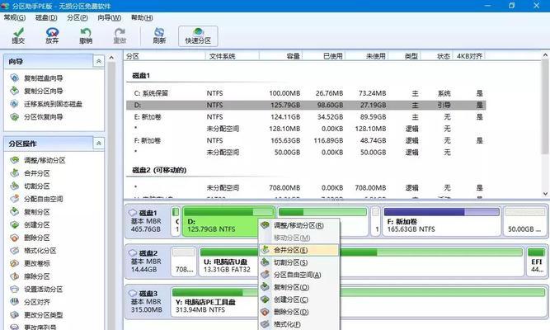The height and width of the screenshot is (330, 550).
Task: Select 分区自由空间(A) in the context menu
Action: [x=299, y=275]
